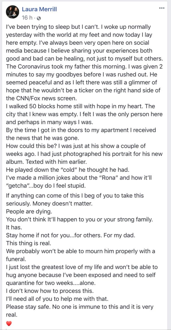Click the line starting "Please stay safe."

(x=79, y=307)
